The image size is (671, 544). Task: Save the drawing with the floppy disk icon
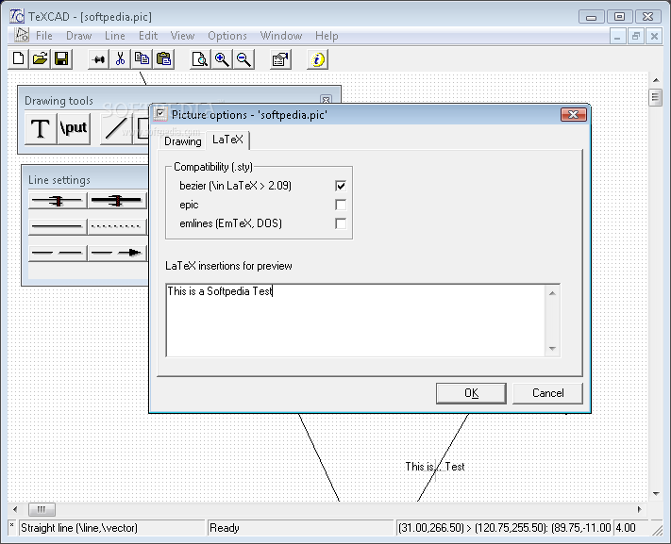(x=61, y=59)
